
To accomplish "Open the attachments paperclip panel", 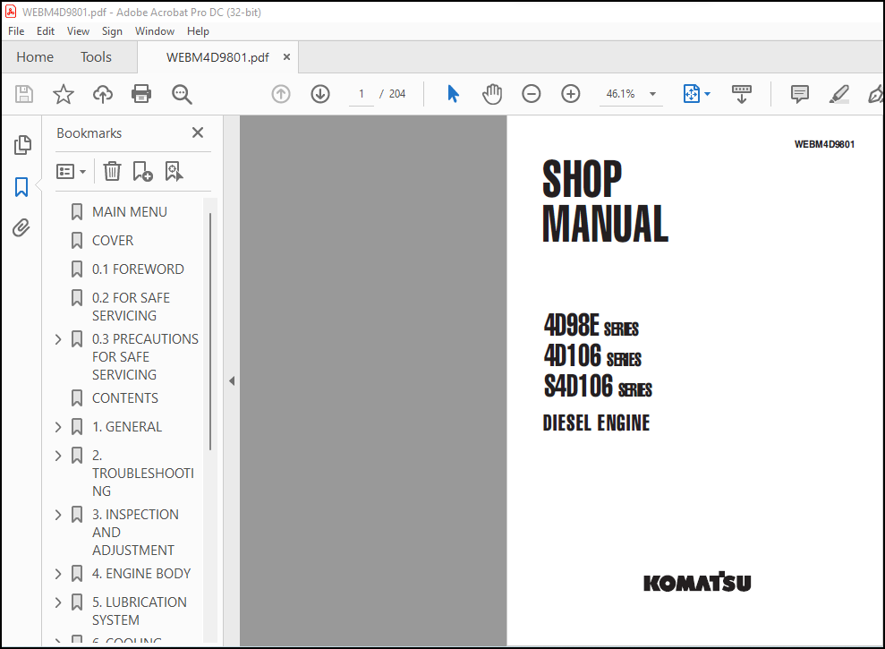I will tap(21, 228).
